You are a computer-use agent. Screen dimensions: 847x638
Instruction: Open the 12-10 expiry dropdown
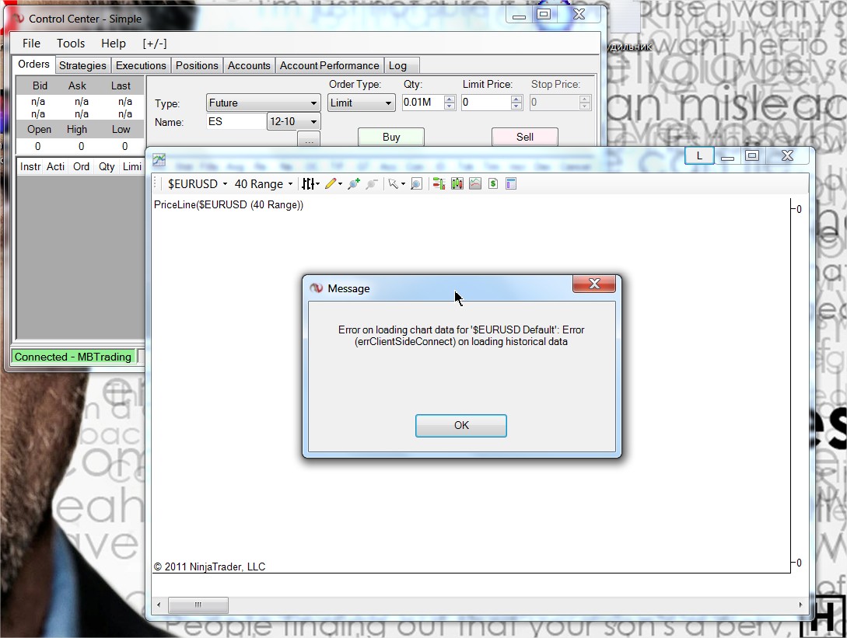point(293,121)
